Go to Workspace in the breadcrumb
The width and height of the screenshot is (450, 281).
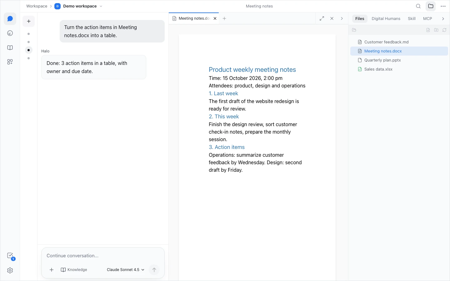coord(37,6)
